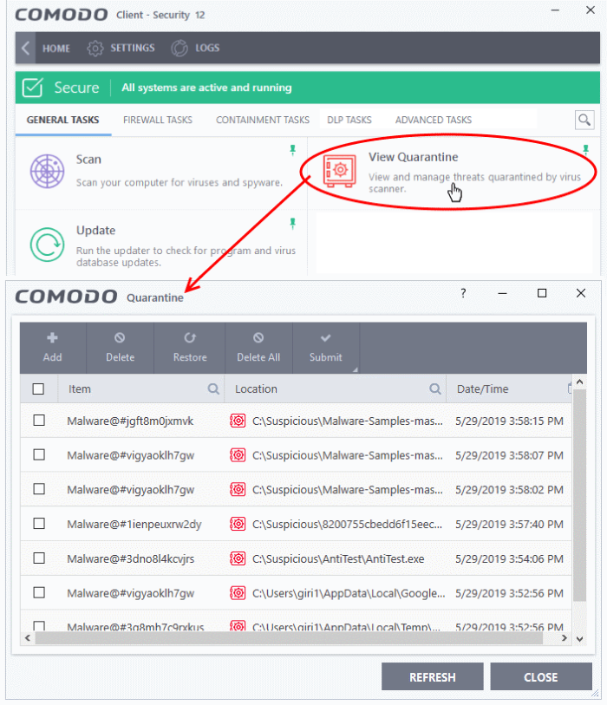Click the vertical scrollbar up arrow

click(x=579, y=382)
